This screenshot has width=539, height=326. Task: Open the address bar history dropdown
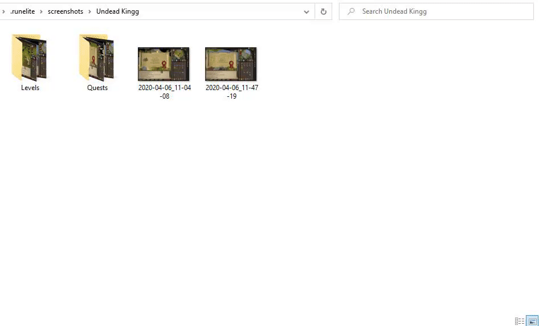(x=307, y=12)
